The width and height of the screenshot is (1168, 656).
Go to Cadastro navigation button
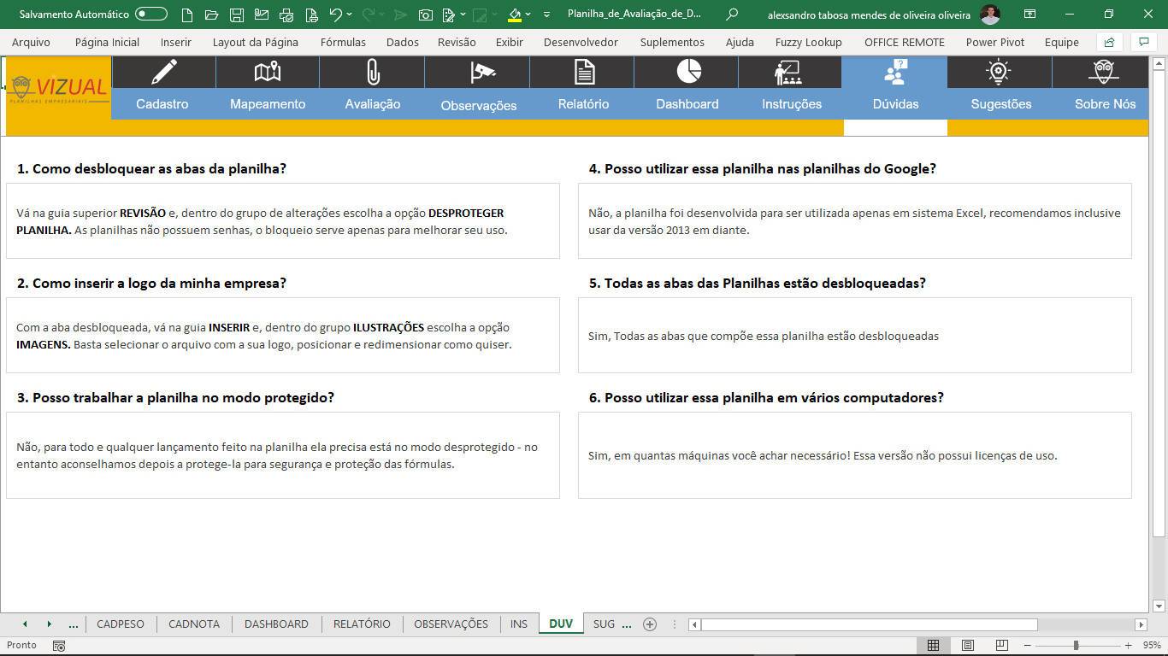click(162, 104)
